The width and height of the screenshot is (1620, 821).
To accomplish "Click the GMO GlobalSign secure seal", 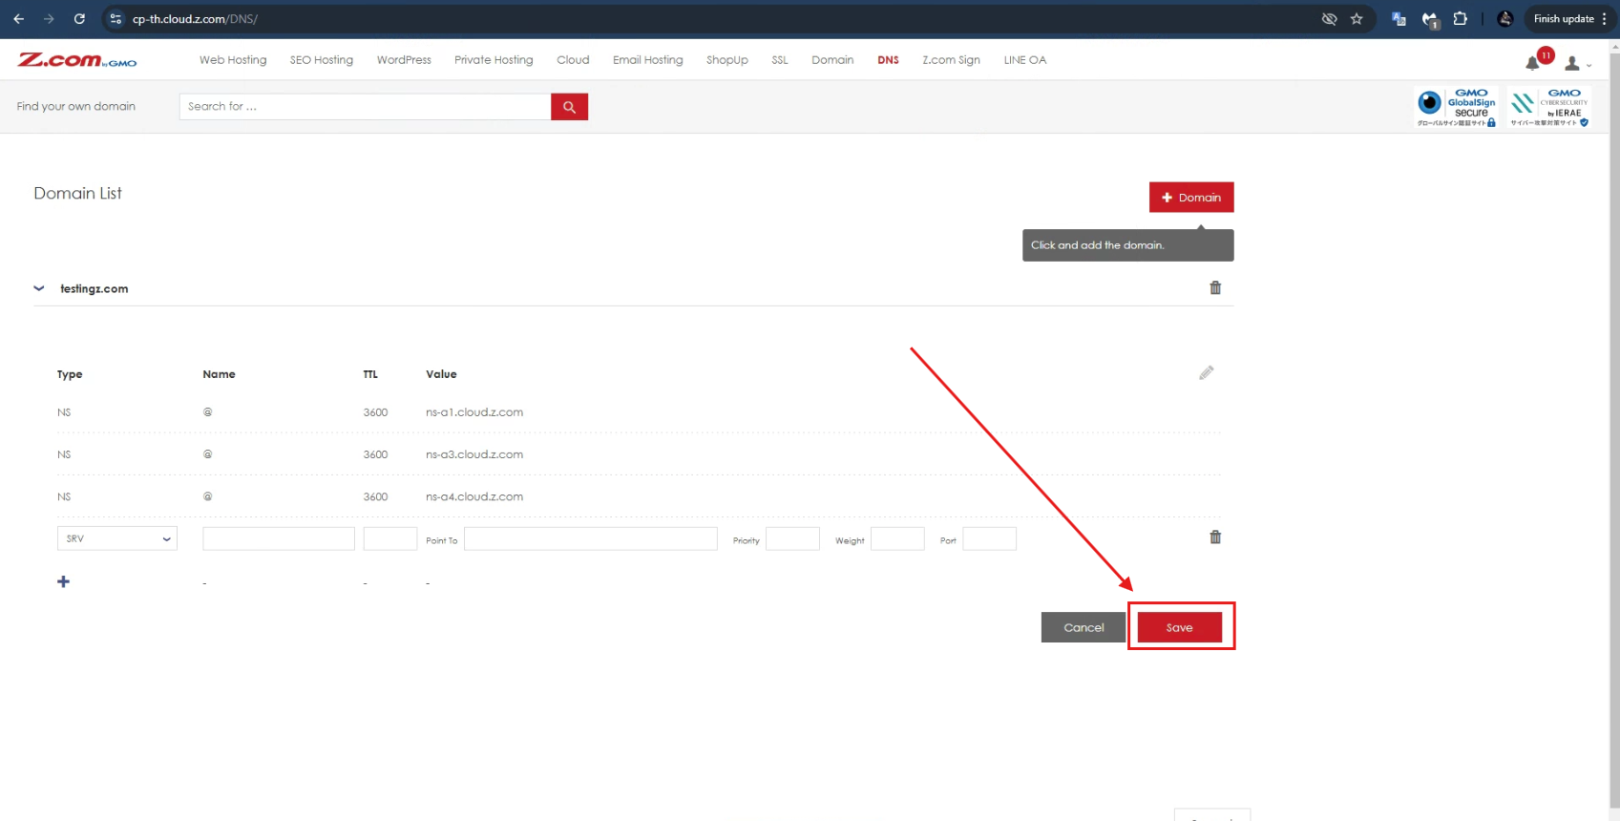I will (x=1456, y=107).
